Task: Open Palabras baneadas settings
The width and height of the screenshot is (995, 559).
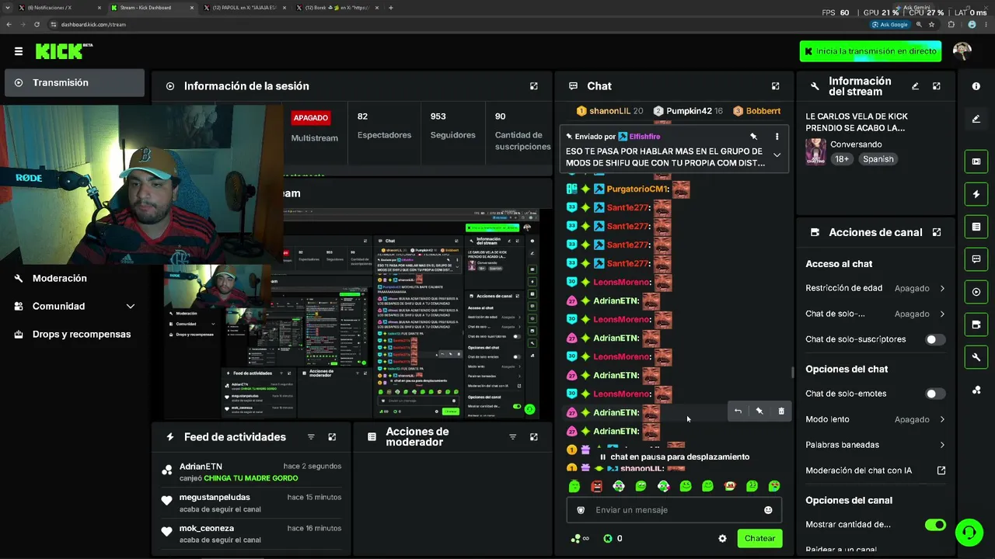Action: [875, 445]
